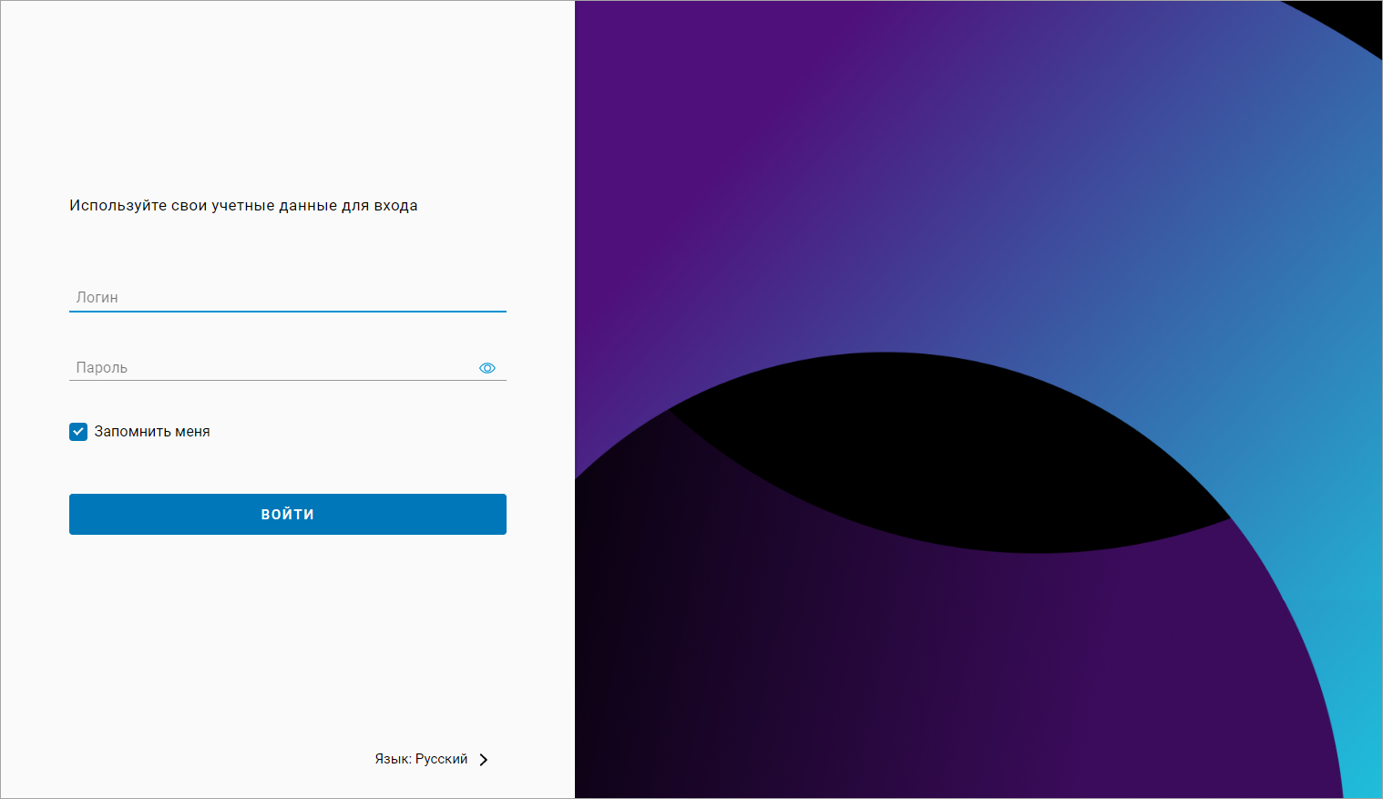Click the white checkmark inside blue box

point(78,432)
